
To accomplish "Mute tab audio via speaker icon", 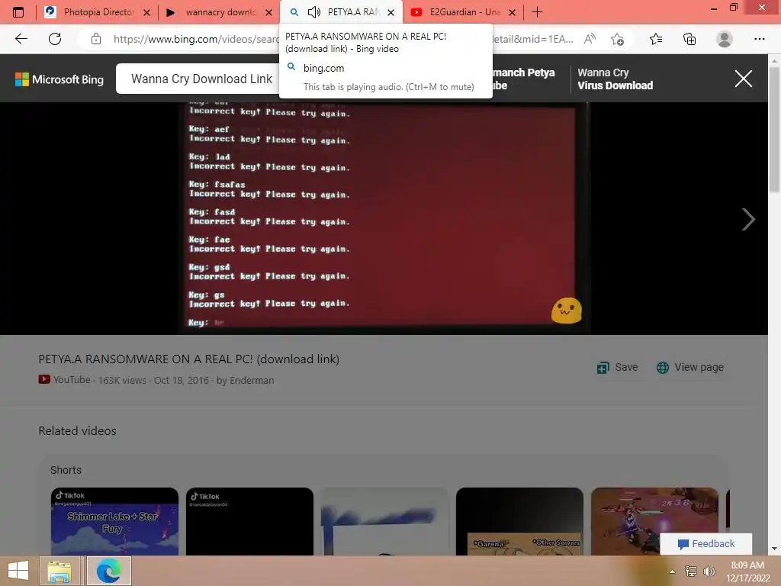I will click(x=313, y=12).
